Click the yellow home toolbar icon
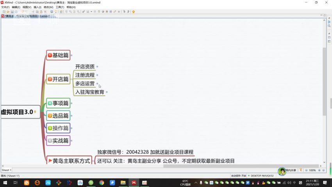The height and width of the screenshot is (187, 332). tap(134, 12)
